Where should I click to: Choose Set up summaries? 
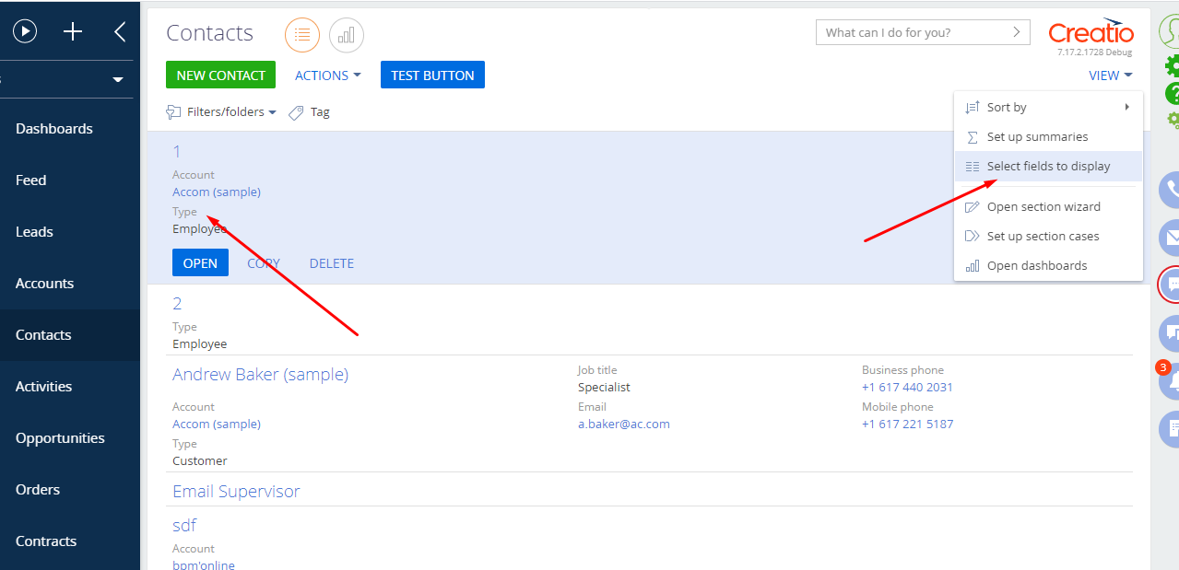click(x=1048, y=136)
